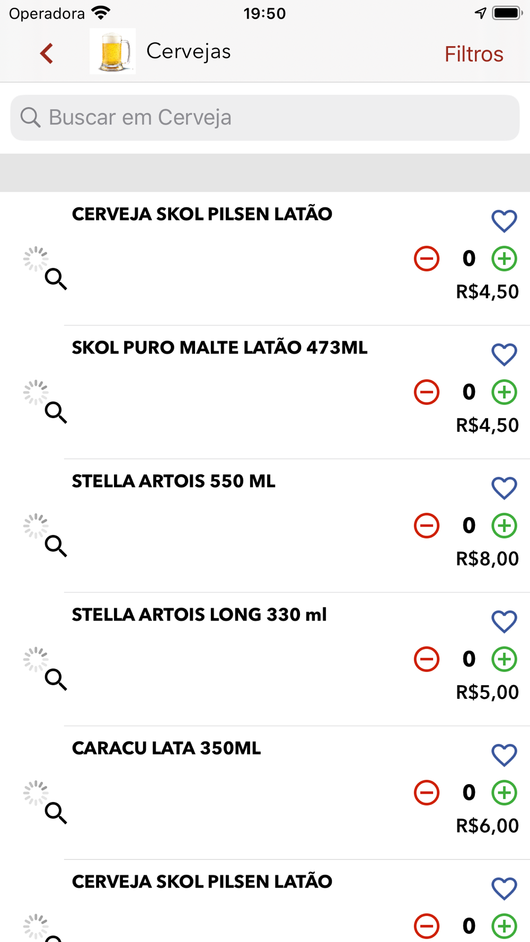Favorite CARACU LATA 350ML with heart icon

504,755
